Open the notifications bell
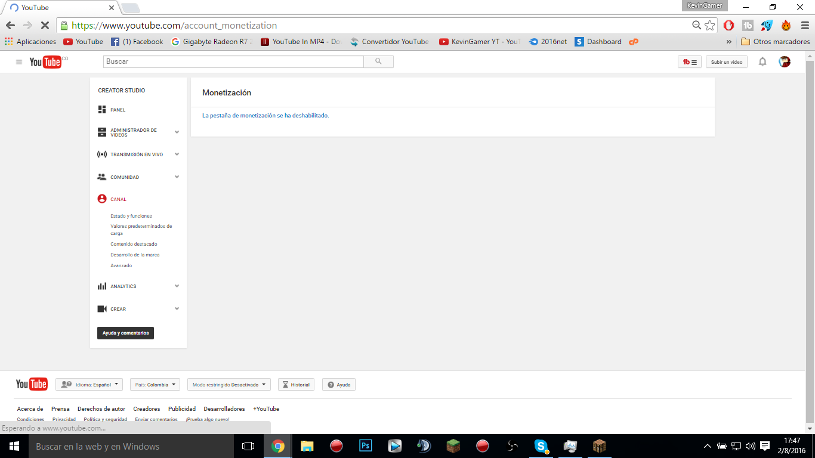 (762, 61)
